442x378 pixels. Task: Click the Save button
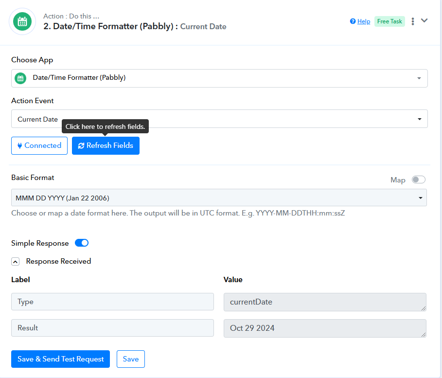pos(131,359)
